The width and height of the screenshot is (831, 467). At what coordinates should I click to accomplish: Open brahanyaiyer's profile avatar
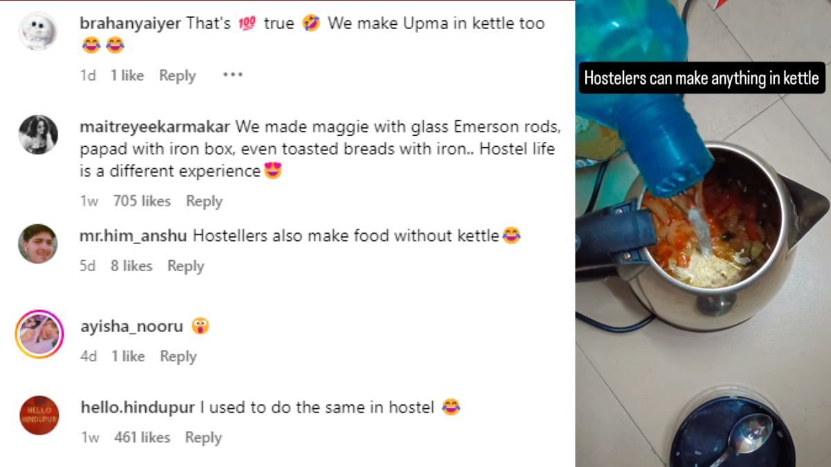[38, 30]
